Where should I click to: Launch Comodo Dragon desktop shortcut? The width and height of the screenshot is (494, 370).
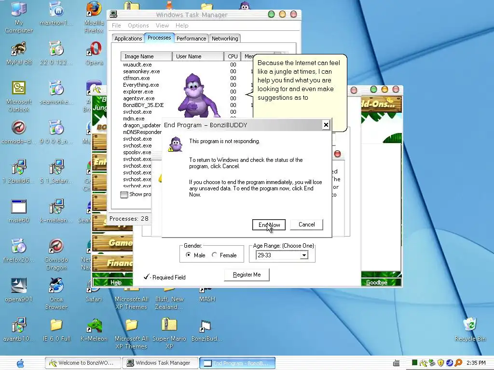(x=56, y=254)
